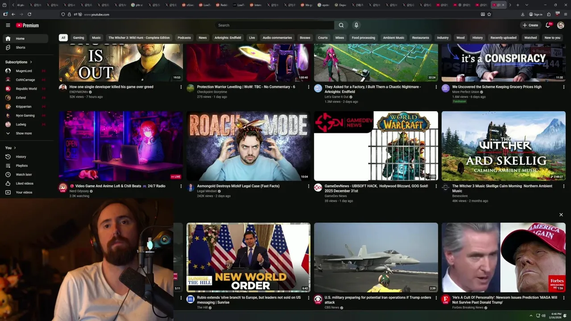This screenshot has height=321, width=571.
Task: Select the All filter chip
Action: point(63,37)
